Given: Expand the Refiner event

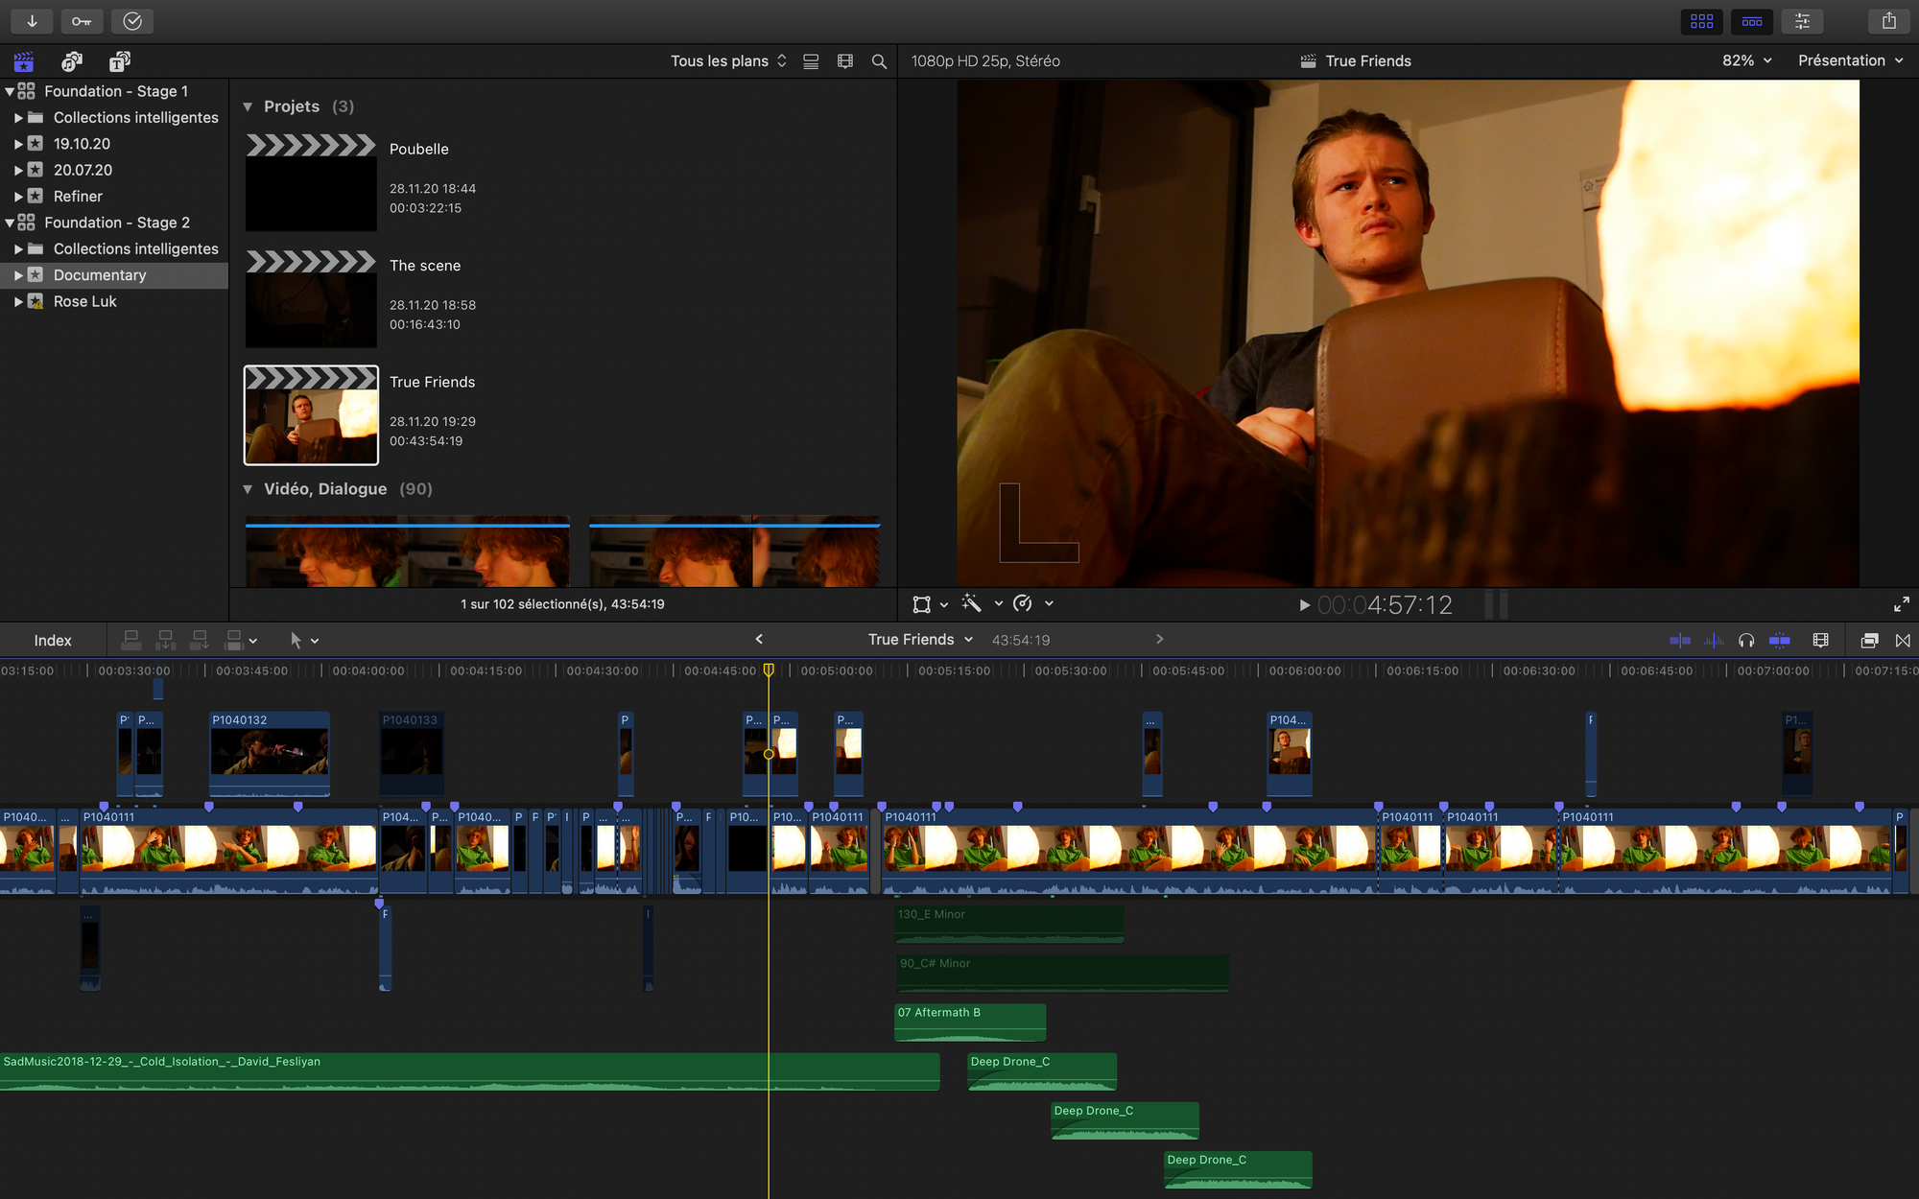Looking at the screenshot, I should [x=18, y=197].
